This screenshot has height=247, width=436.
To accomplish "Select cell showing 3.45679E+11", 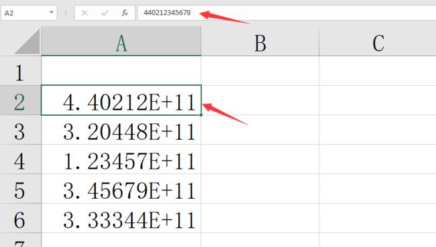I will point(121,189).
